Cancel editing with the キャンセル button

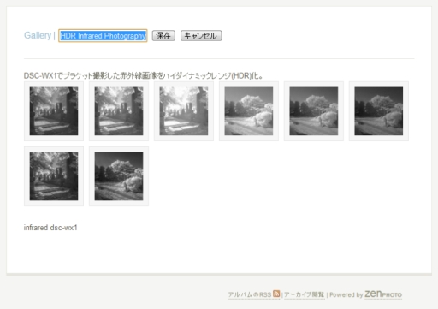click(201, 36)
